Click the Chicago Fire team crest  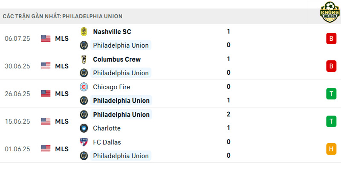tap(84, 87)
